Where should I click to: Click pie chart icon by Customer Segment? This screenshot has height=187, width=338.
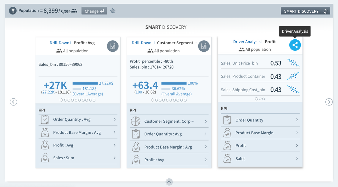tap(136, 121)
